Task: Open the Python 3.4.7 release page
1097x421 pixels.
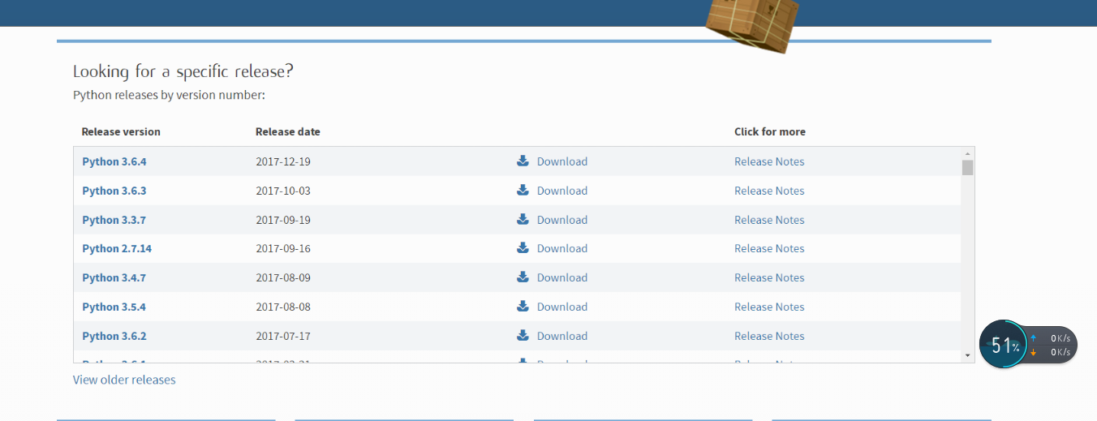Action: [114, 277]
